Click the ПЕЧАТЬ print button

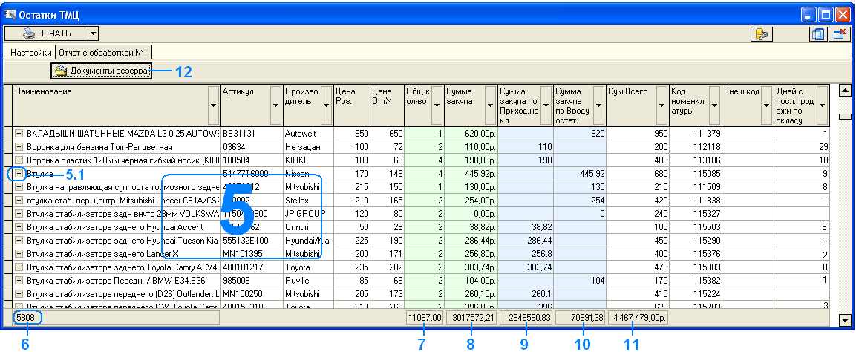tap(46, 33)
